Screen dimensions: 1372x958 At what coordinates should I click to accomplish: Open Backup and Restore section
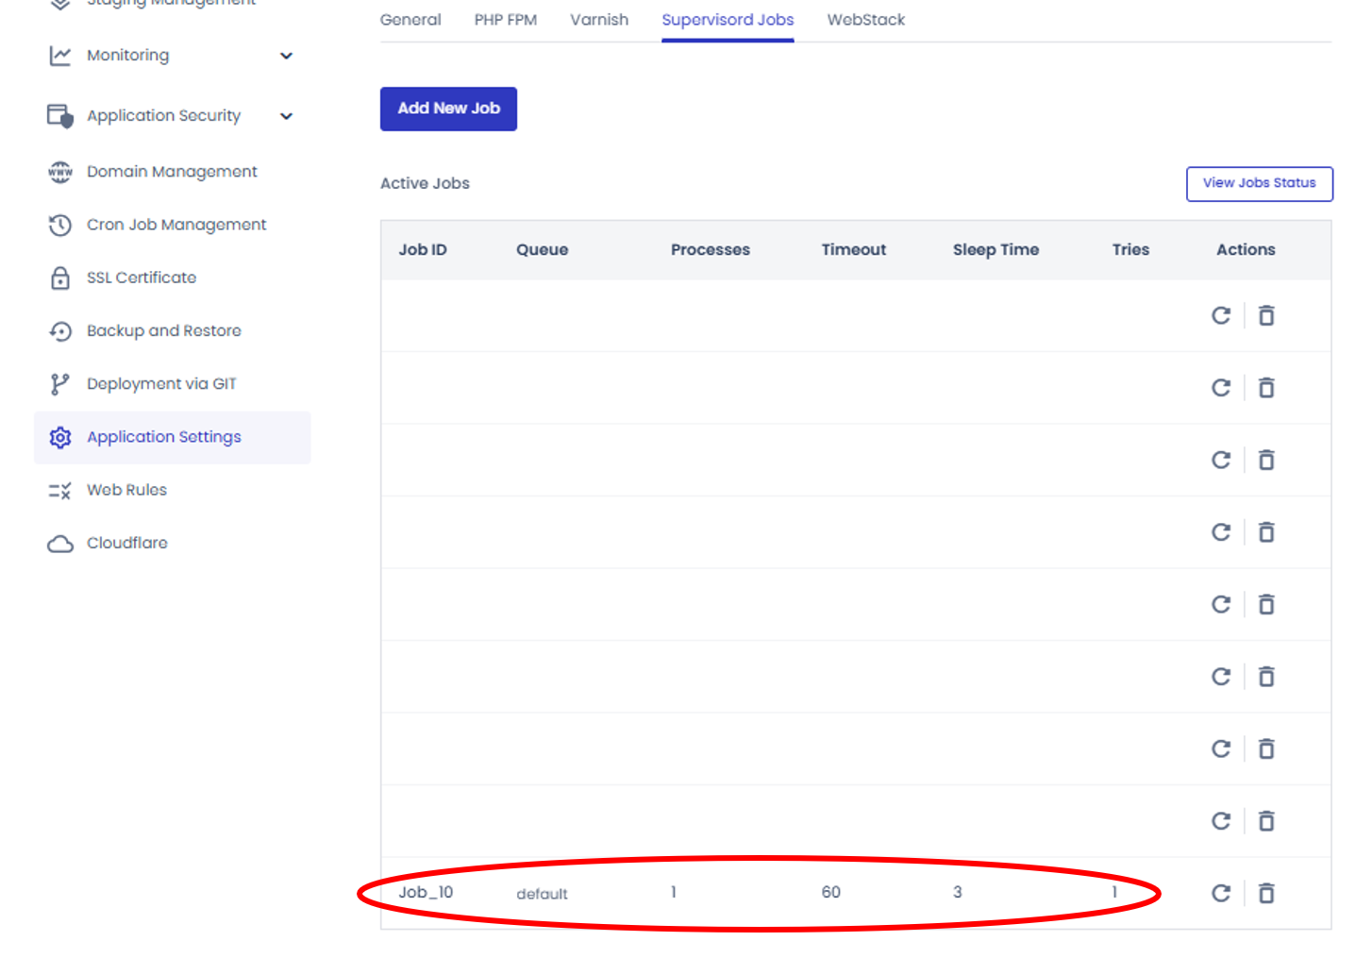163,331
